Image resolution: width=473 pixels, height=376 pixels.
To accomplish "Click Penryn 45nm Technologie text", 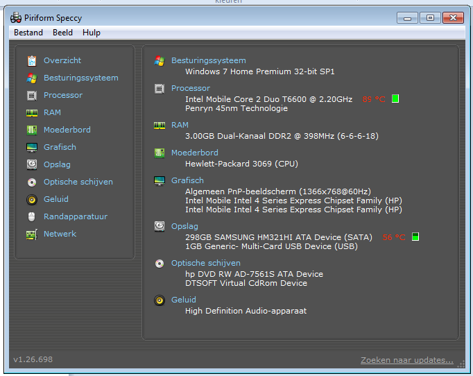I will (237, 109).
